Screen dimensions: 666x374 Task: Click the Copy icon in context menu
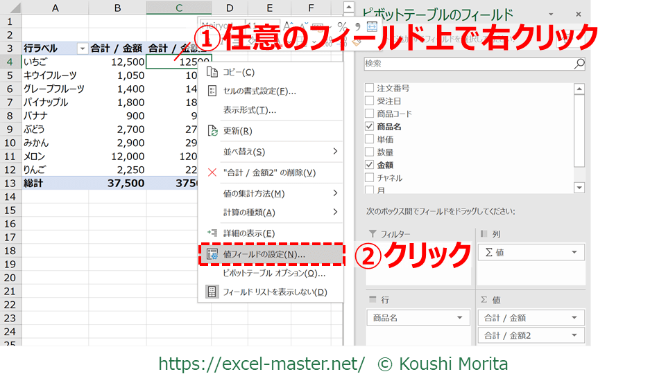point(212,72)
